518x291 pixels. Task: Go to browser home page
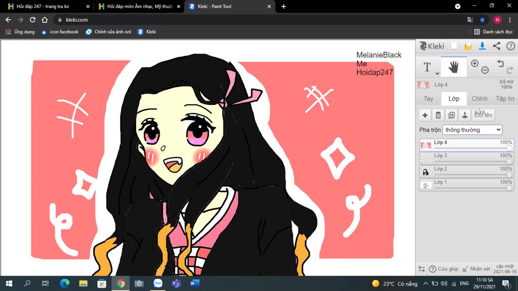(45, 20)
